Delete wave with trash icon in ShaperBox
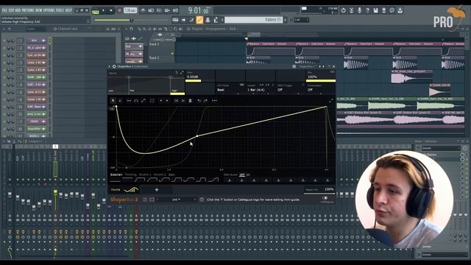 190,101
